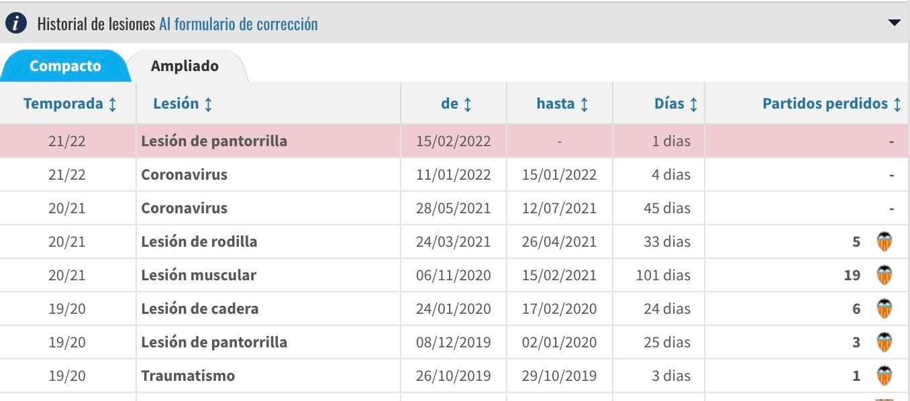Screen dimensions: 910x401
Task: Select the Compacto tab
Action: pos(64,66)
